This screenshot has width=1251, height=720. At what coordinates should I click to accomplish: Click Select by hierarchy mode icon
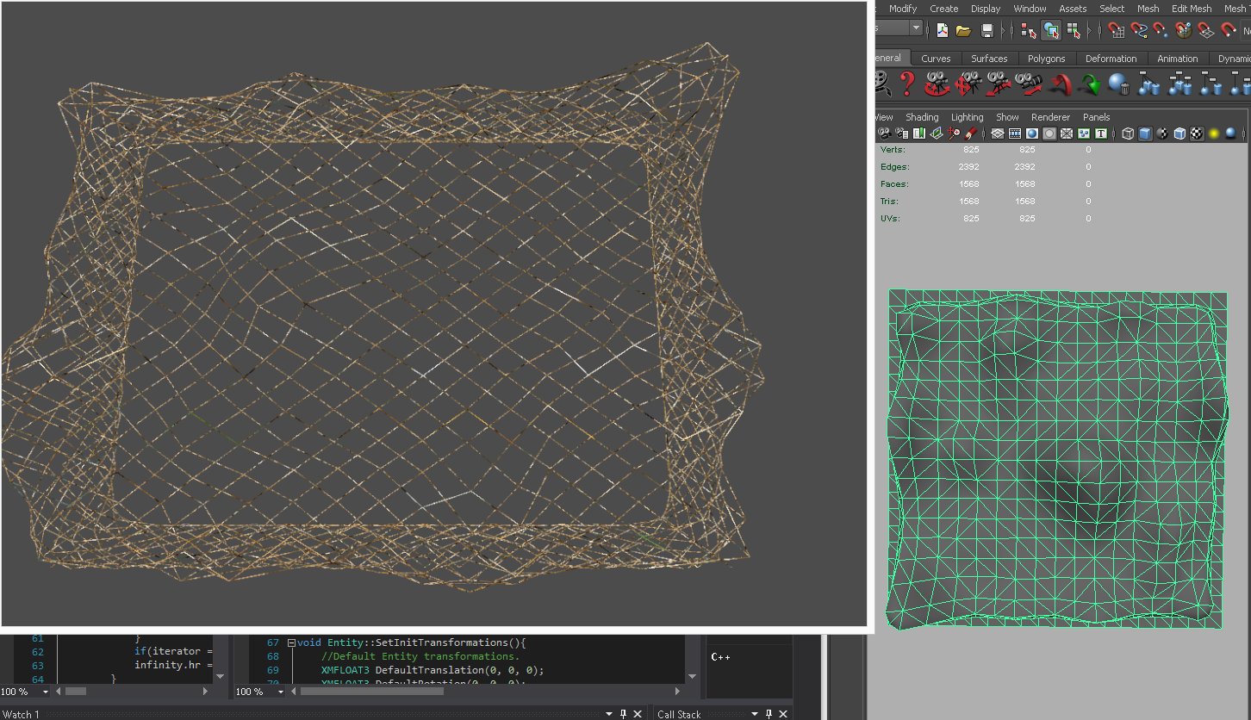point(1028,30)
